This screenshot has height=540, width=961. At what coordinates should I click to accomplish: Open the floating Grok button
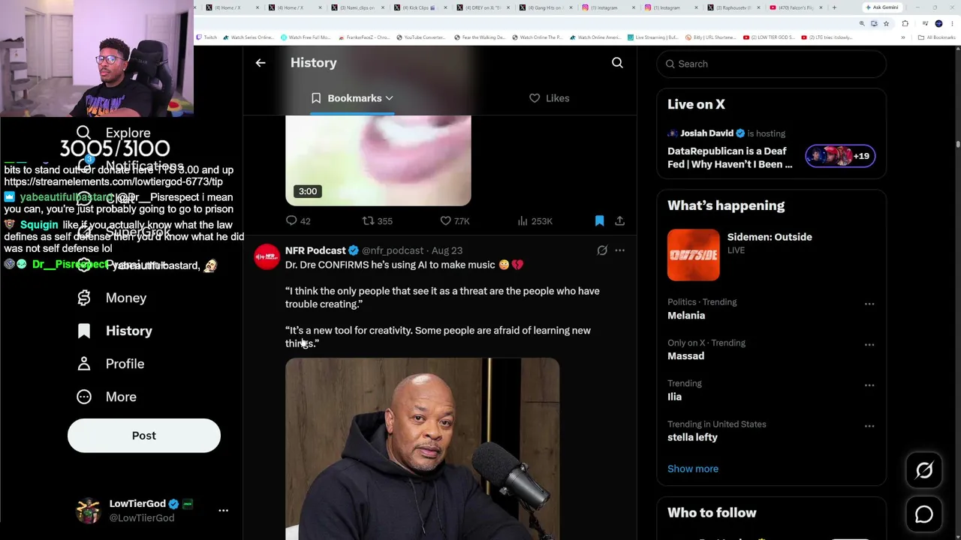tap(924, 470)
